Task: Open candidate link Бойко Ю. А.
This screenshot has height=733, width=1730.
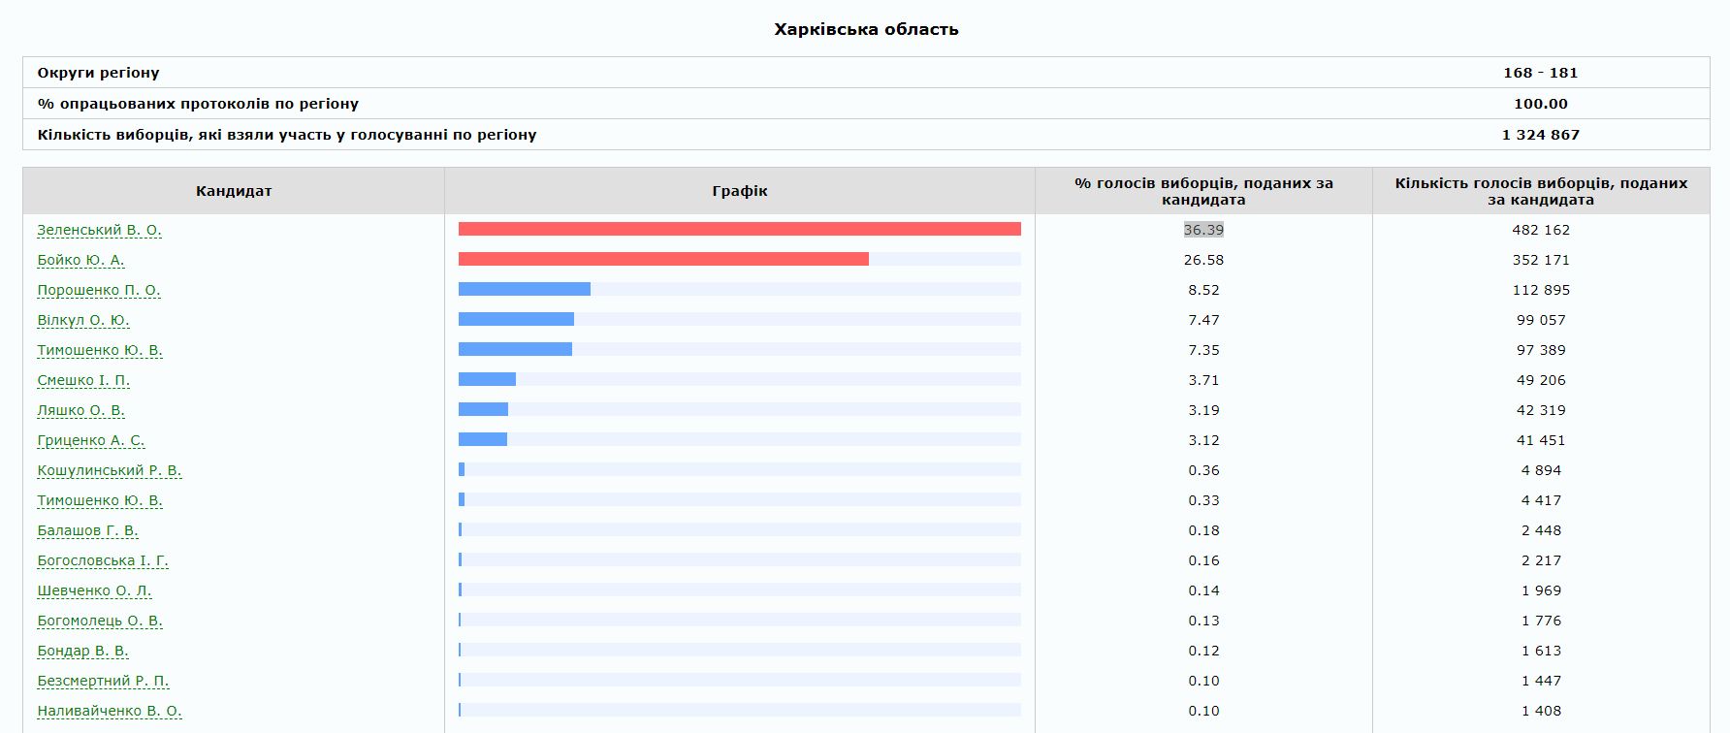Action: coord(80,260)
